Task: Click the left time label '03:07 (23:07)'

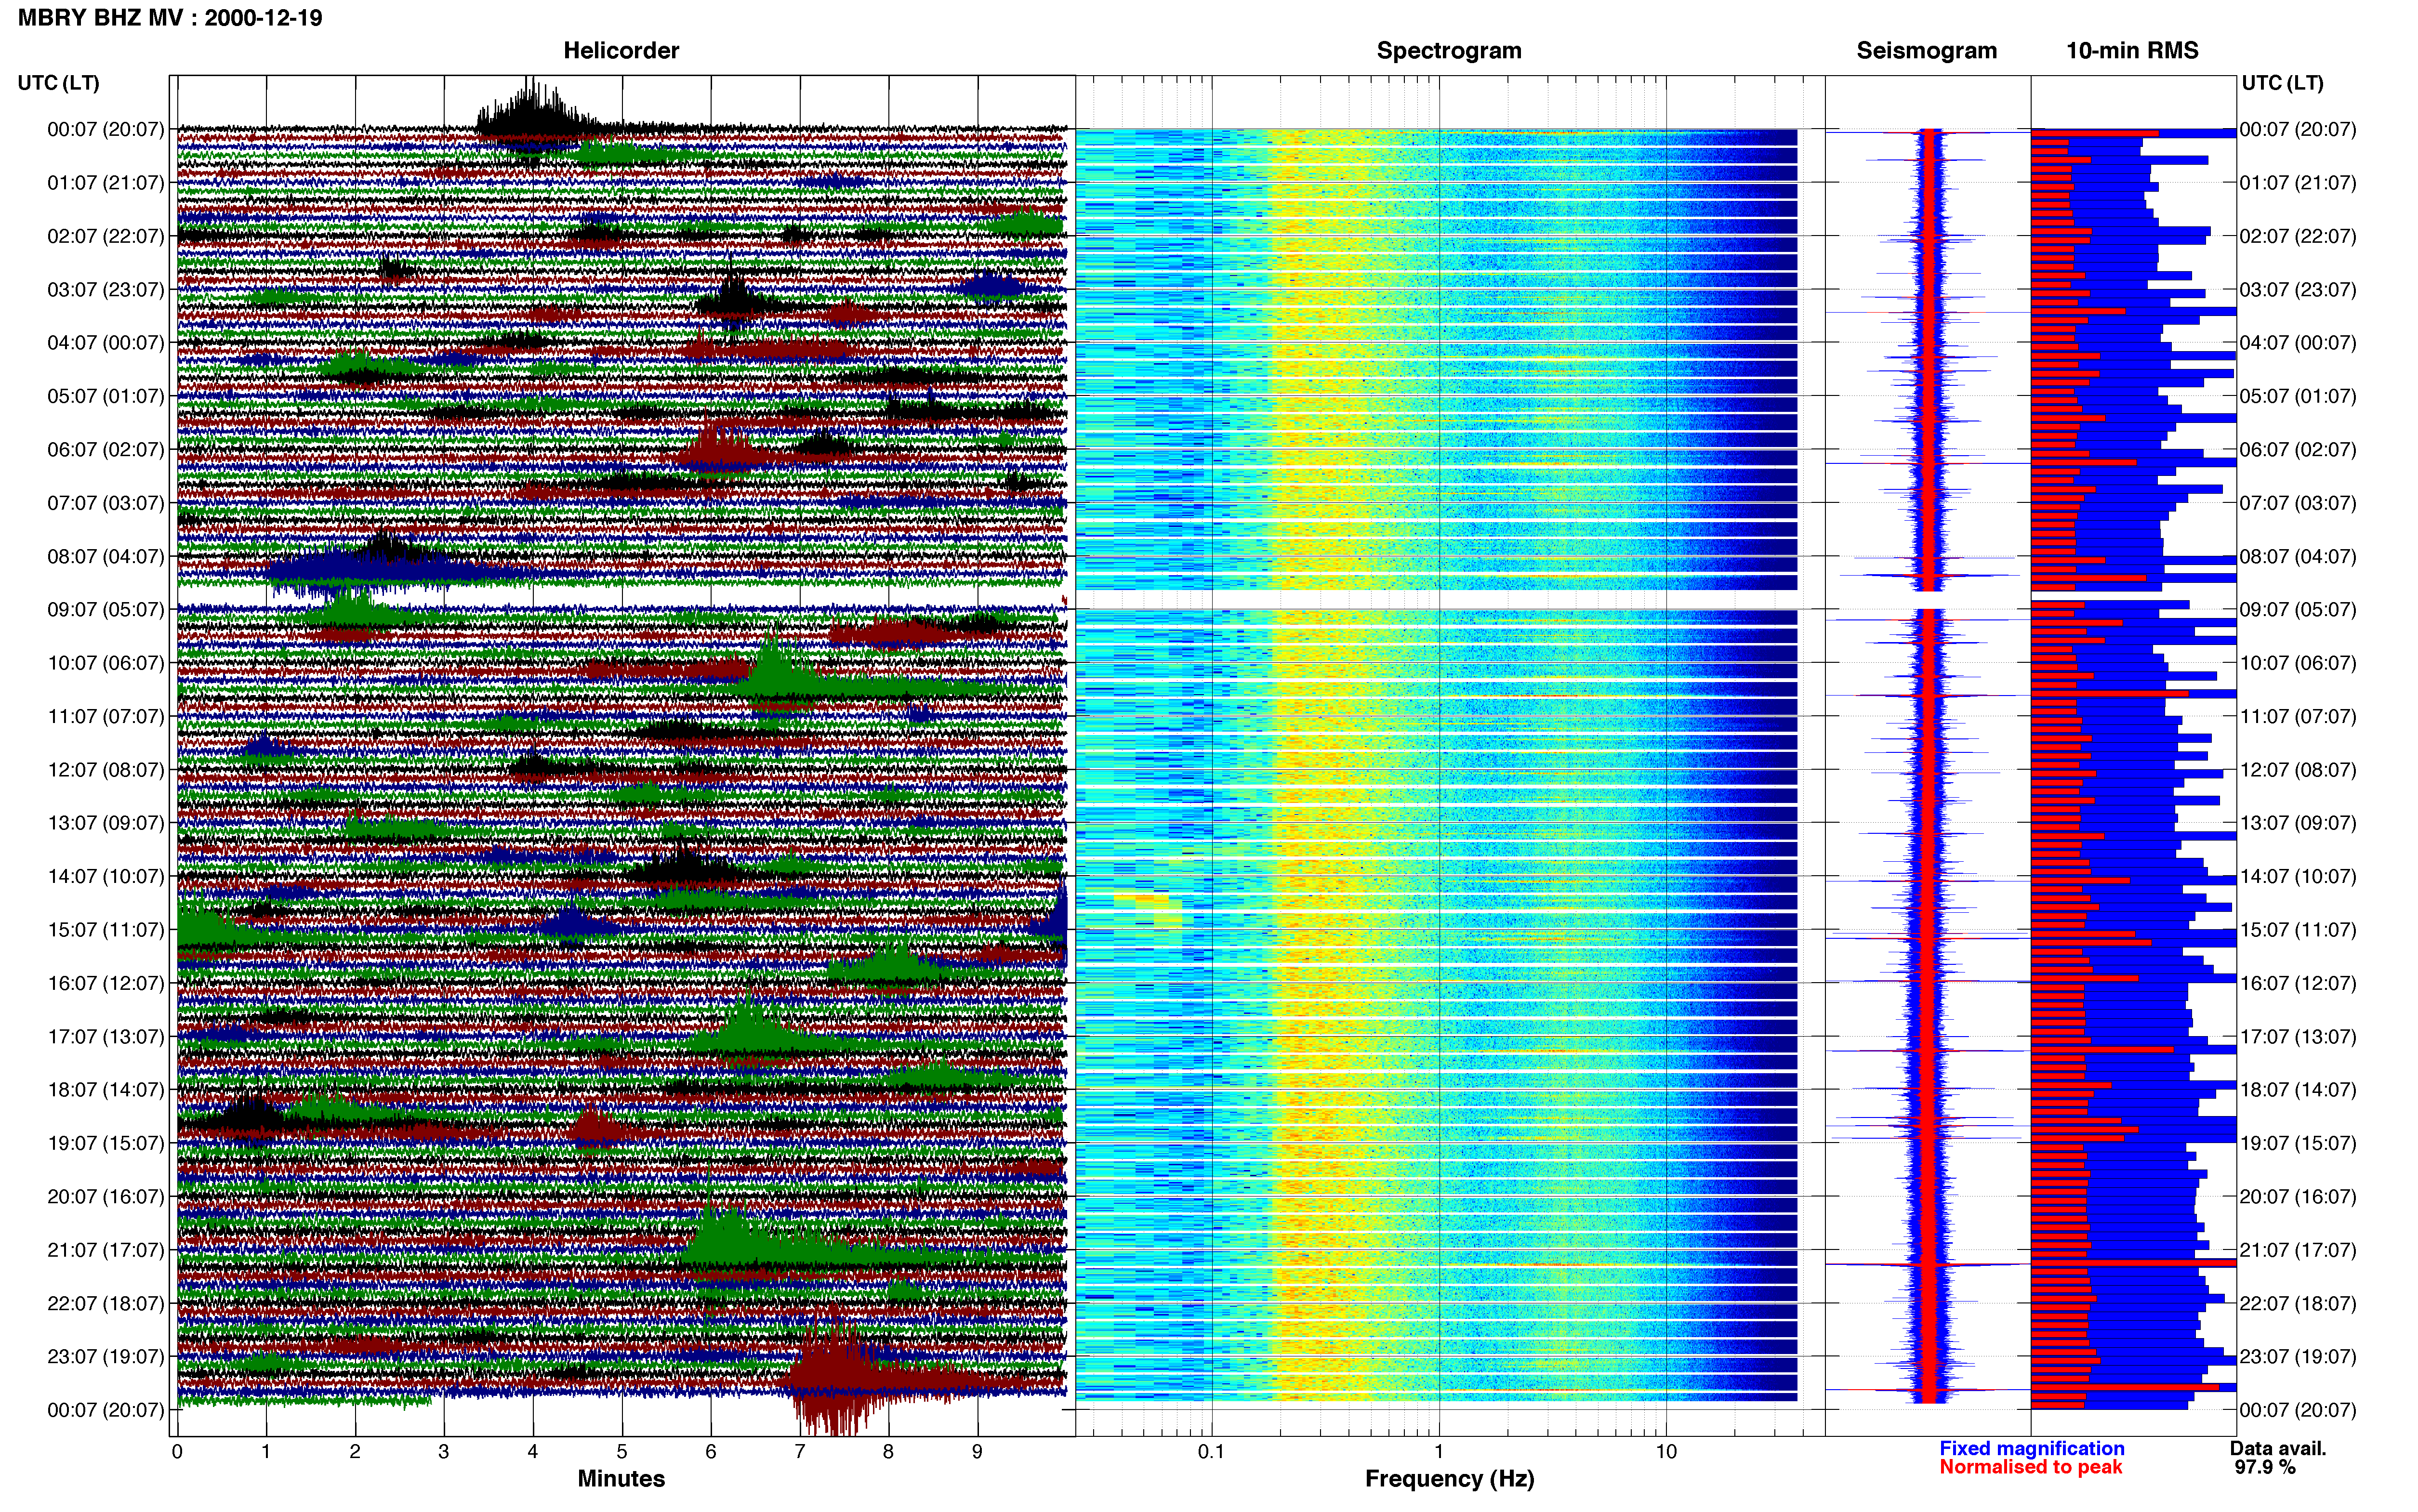Action: coord(105,289)
